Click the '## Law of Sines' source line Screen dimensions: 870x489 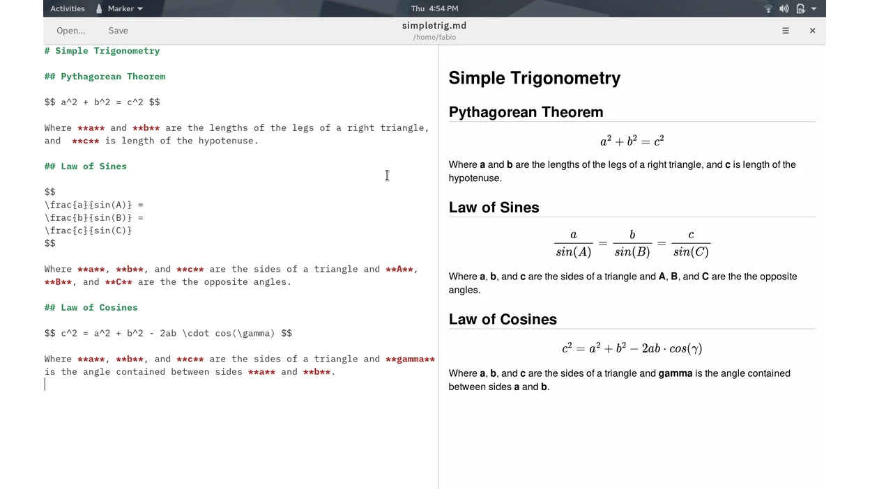coord(85,166)
